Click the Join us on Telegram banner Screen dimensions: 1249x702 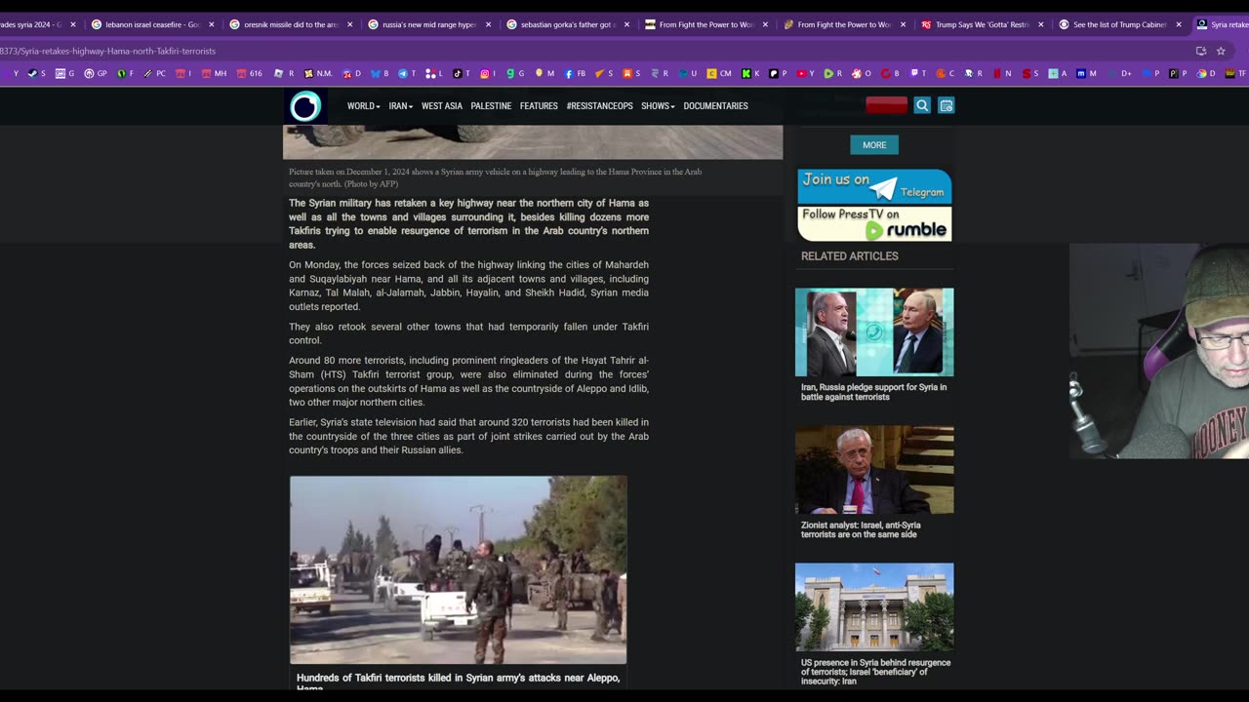coord(874,186)
